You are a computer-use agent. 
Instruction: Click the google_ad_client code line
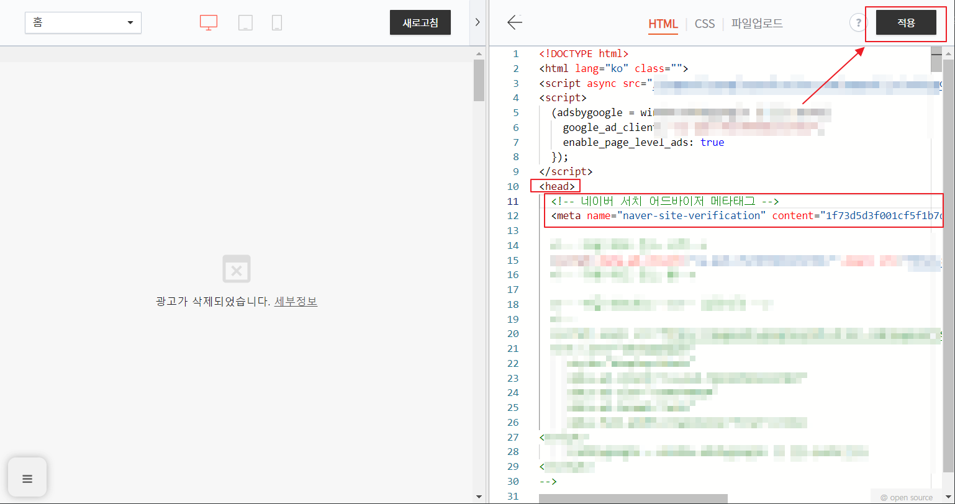[x=609, y=127]
